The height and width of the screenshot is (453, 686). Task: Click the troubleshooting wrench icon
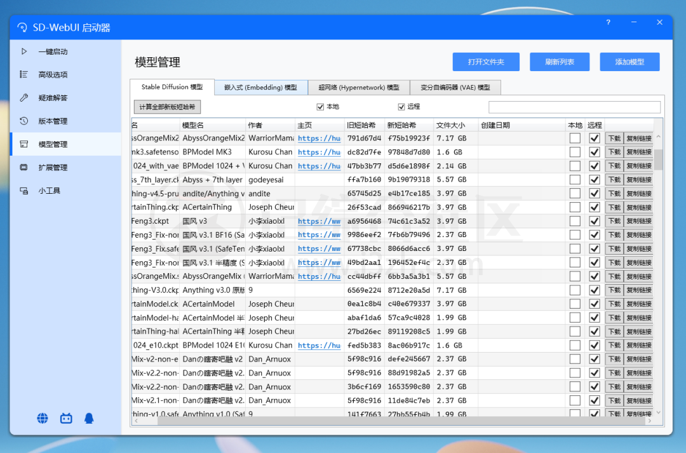(24, 98)
